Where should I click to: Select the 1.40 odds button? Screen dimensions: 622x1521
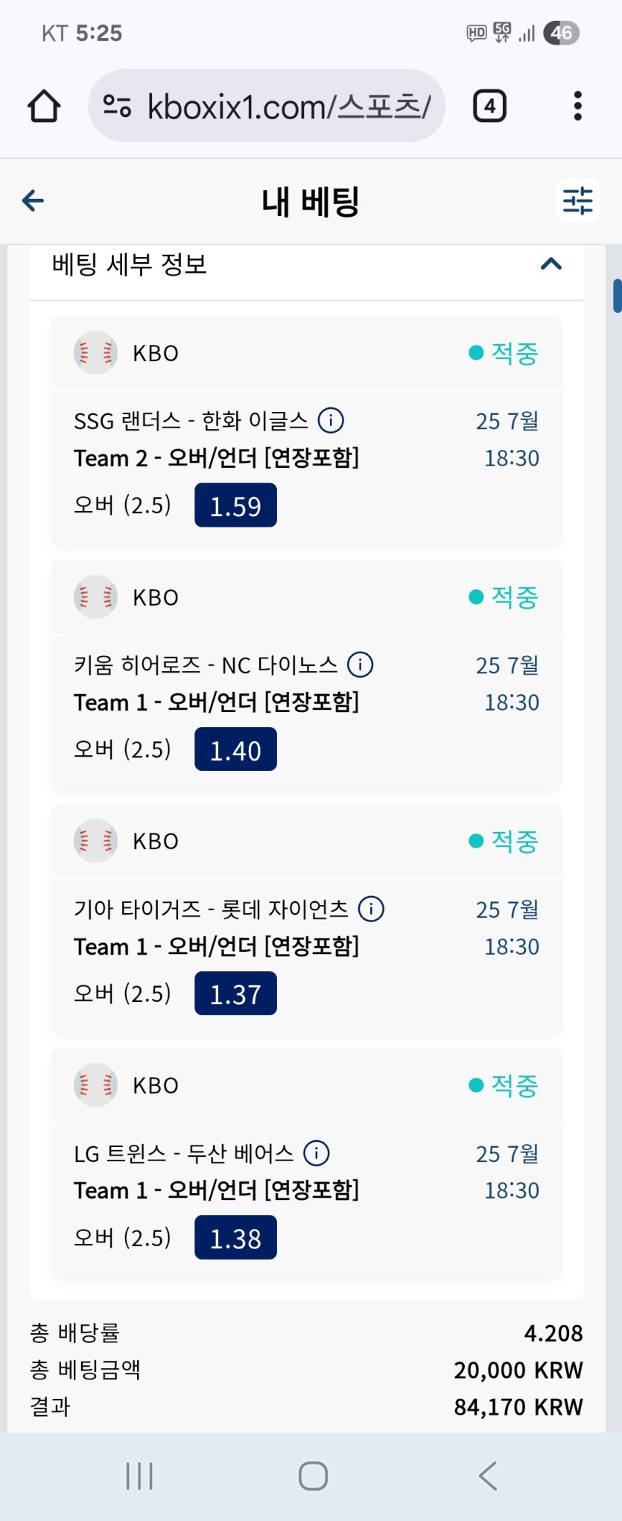point(235,749)
